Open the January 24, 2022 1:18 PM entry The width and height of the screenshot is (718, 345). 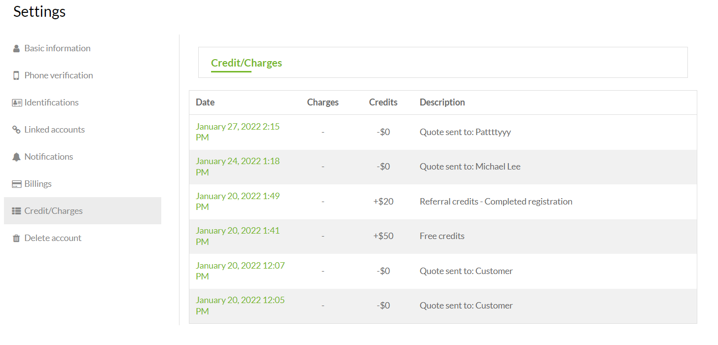[x=237, y=167]
